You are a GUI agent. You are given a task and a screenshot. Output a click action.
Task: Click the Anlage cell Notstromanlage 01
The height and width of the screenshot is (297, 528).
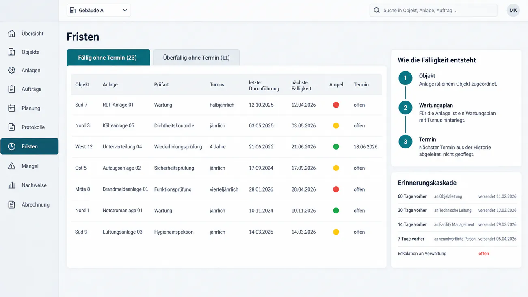point(123,211)
